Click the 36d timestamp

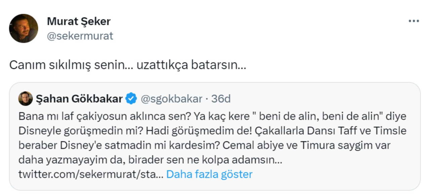pyautogui.click(x=221, y=99)
